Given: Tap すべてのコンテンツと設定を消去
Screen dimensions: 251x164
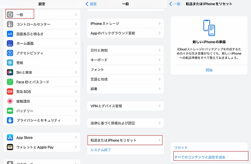Looking at the screenshot, I should tap(200, 157).
